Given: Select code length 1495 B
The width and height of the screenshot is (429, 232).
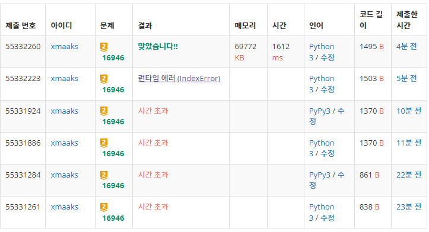Looking at the screenshot, I should tap(371, 47).
